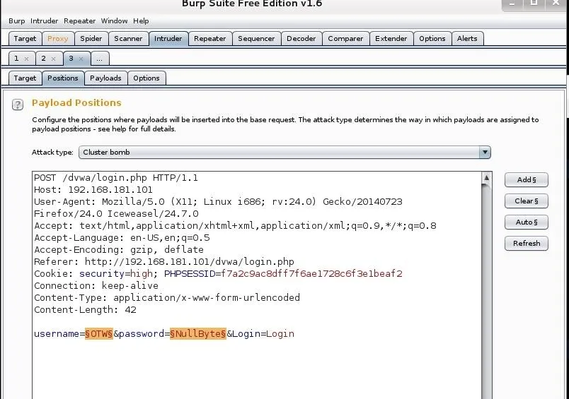Click the Auto § button
This screenshot has width=569, height=399.
tap(526, 222)
